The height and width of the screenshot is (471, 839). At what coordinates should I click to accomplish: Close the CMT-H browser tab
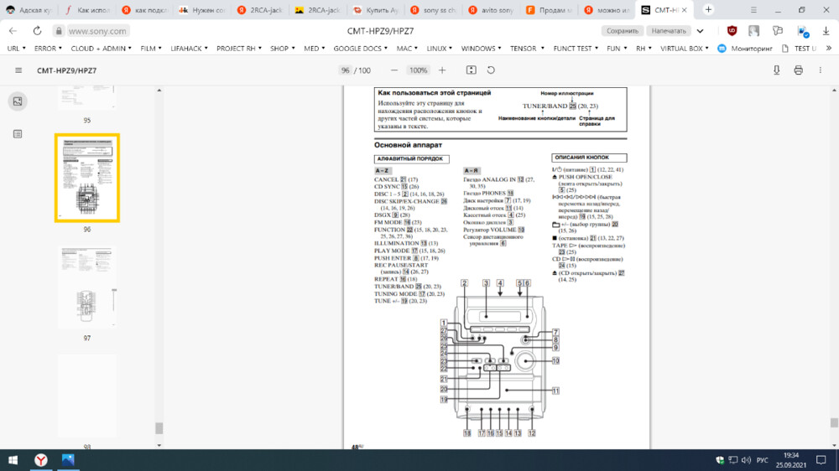(x=684, y=9)
